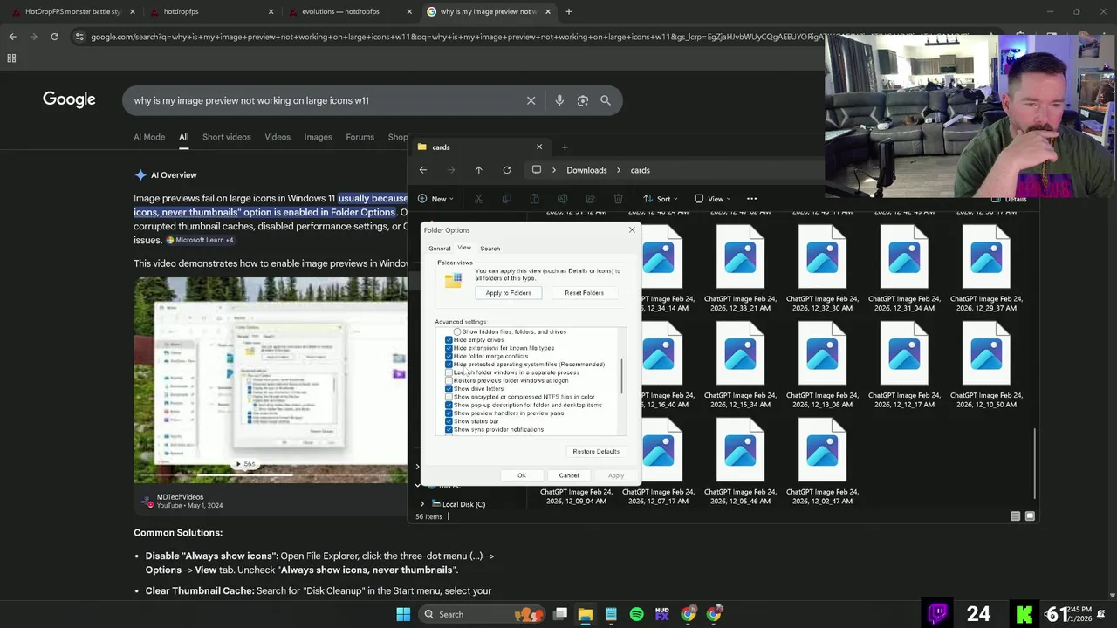Viewport: 1117px width, 628px height.
Task: Toggle Show drive letters checkbox
Action: point(449,389)
